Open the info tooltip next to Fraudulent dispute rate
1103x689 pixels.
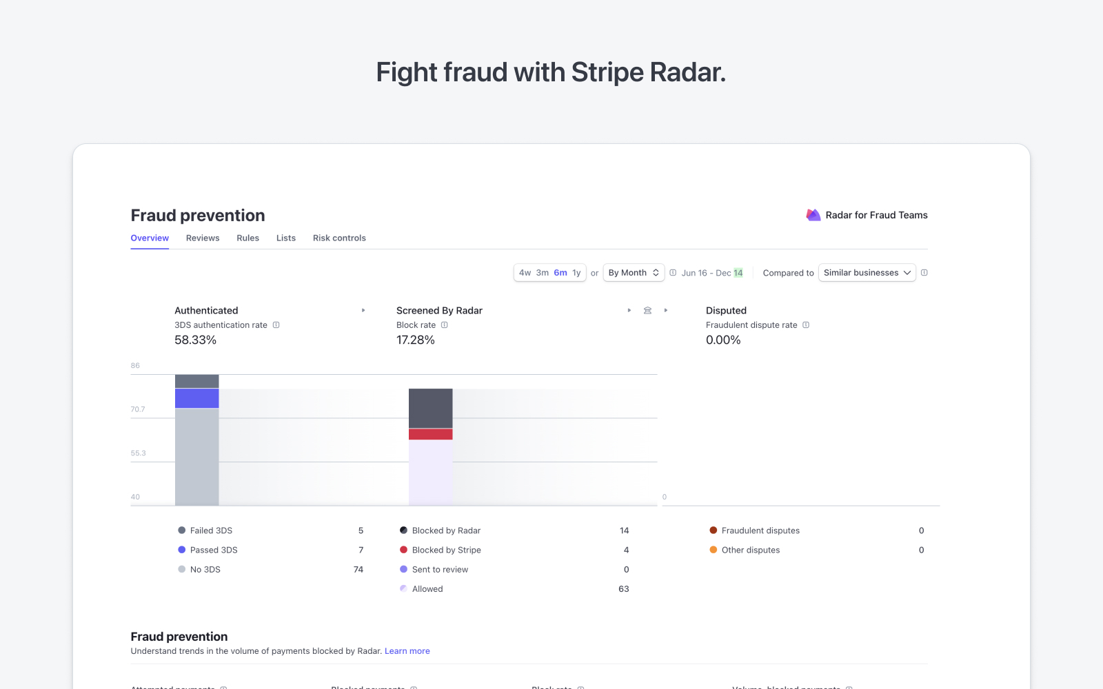(807, 325)
